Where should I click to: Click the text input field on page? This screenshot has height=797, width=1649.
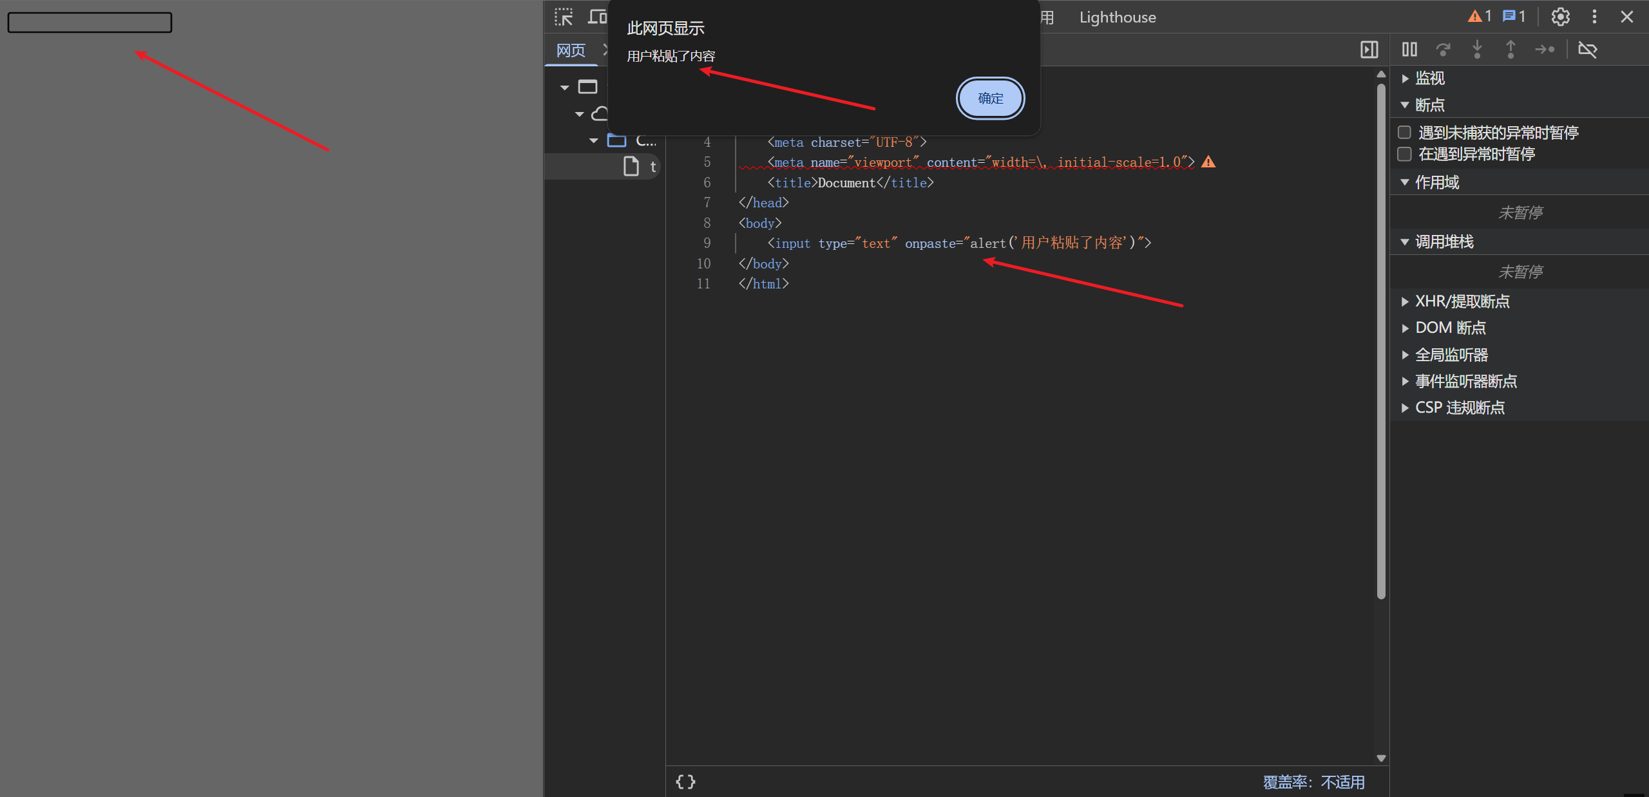90,23
